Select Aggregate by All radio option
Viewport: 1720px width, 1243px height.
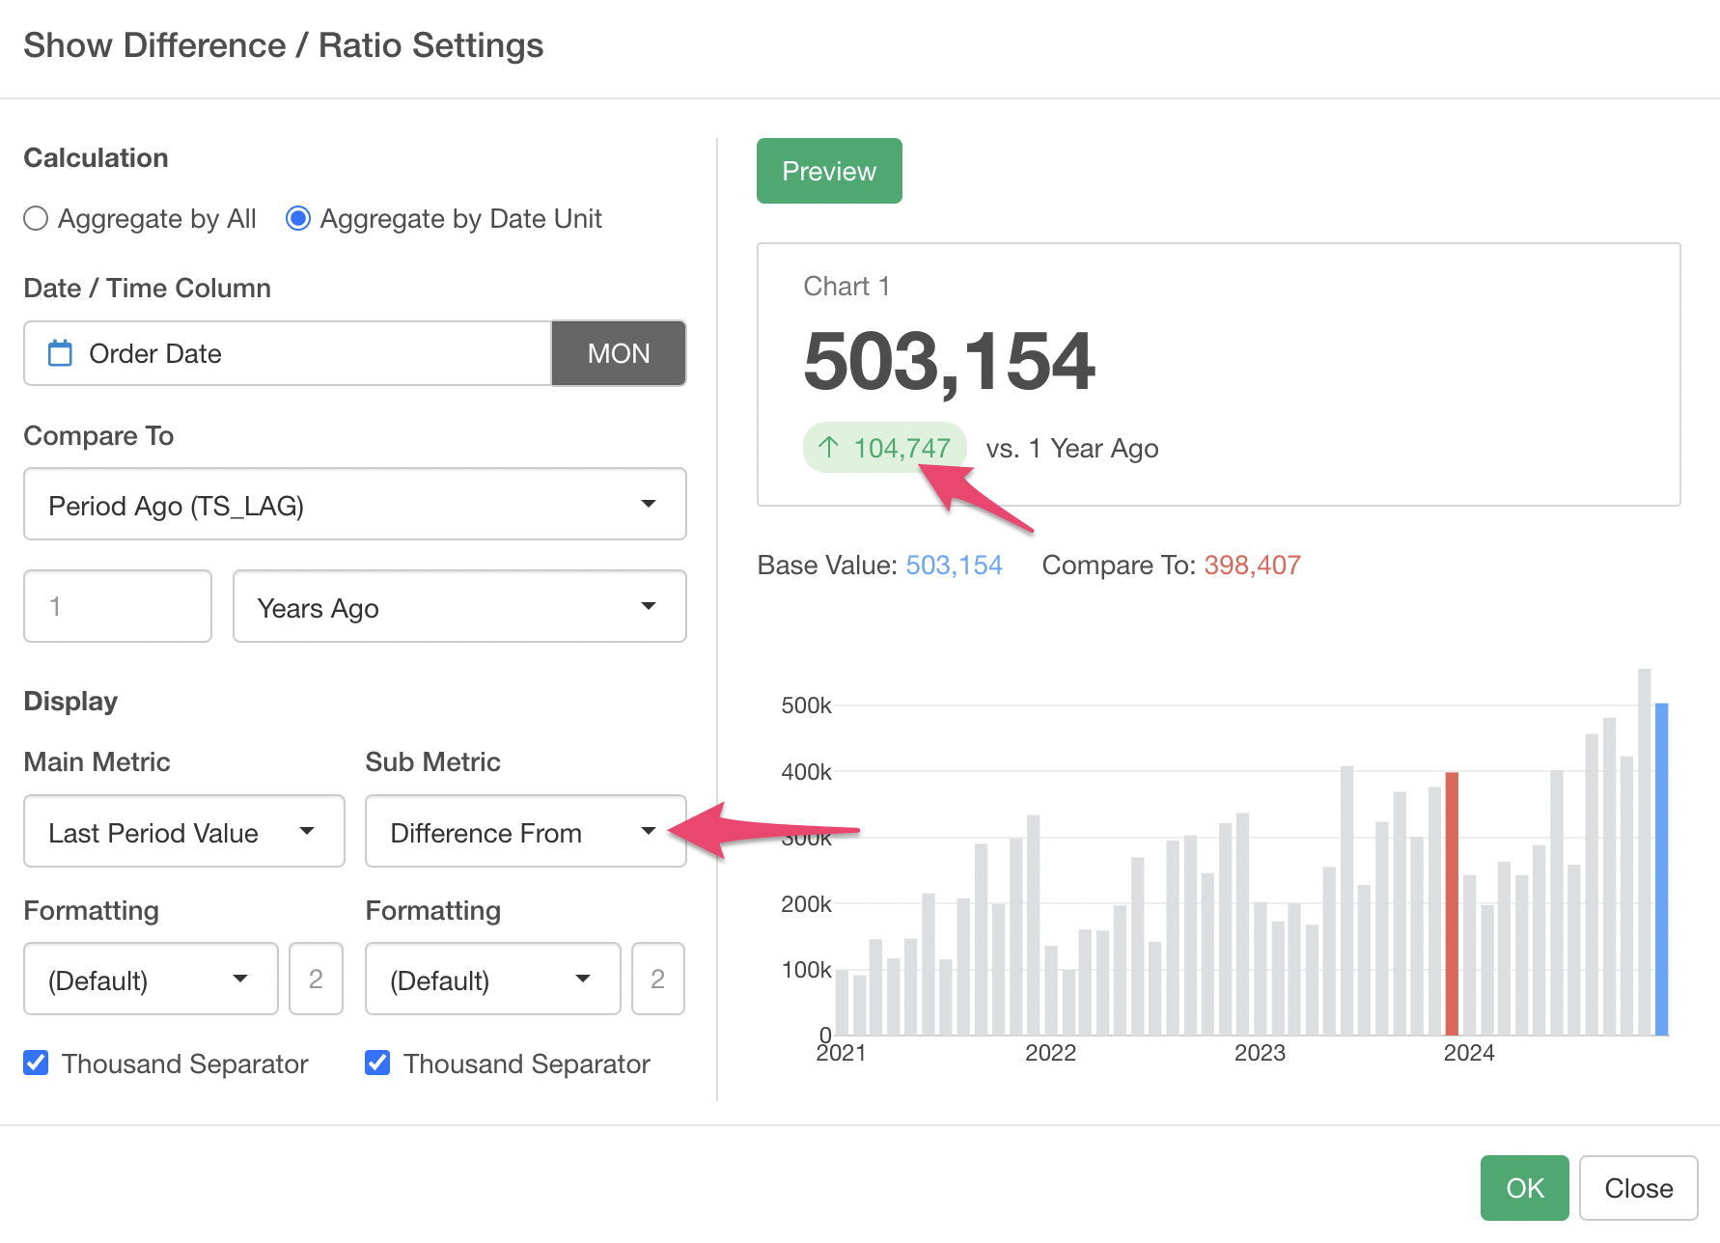[36, 219]
